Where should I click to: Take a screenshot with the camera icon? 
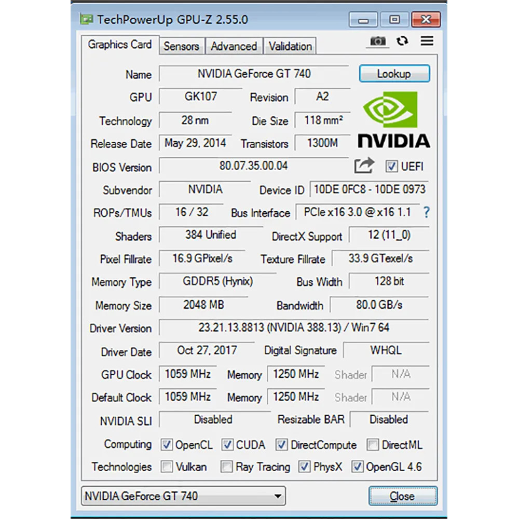coord(378,42)
